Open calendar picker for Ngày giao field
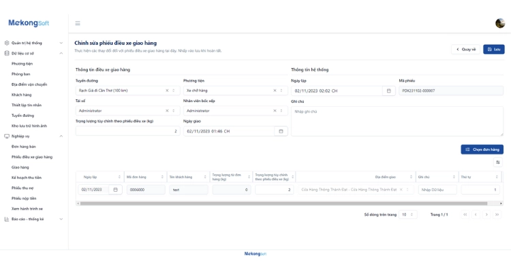This screenshot has width=511, height=272. point(281,131)
